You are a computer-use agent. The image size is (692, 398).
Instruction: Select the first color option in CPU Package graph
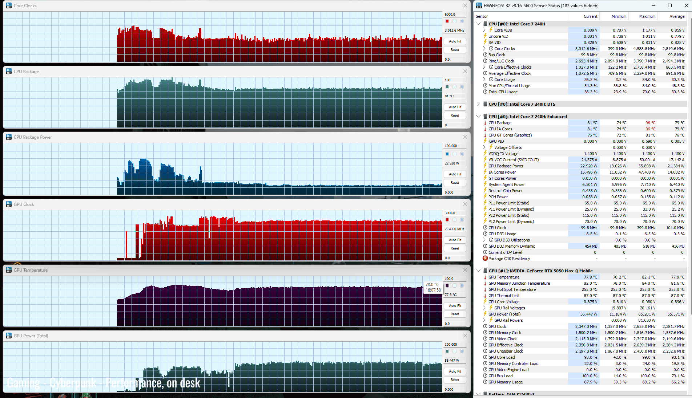tap(447, 87)
